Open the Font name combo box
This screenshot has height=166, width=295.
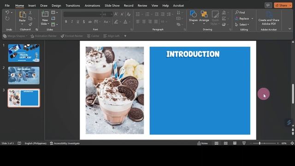(x=83, y=14)
